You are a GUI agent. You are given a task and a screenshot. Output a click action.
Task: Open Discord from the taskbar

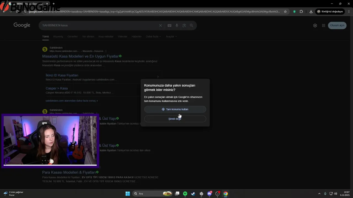click(209, 194)
